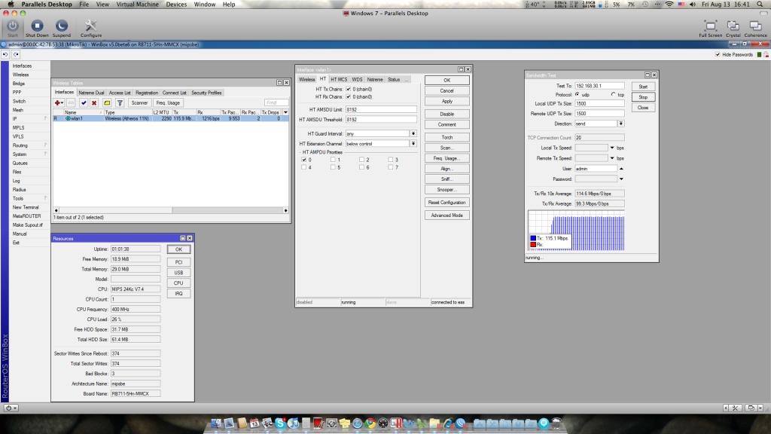The image size is (771, 434).
Task: Click the Stop button in Bandwidth Test
Action: pyautogui.click(x=643, y=97)
